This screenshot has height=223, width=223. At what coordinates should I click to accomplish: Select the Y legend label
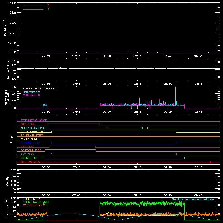pyautogui.click(x=48, y=9)
